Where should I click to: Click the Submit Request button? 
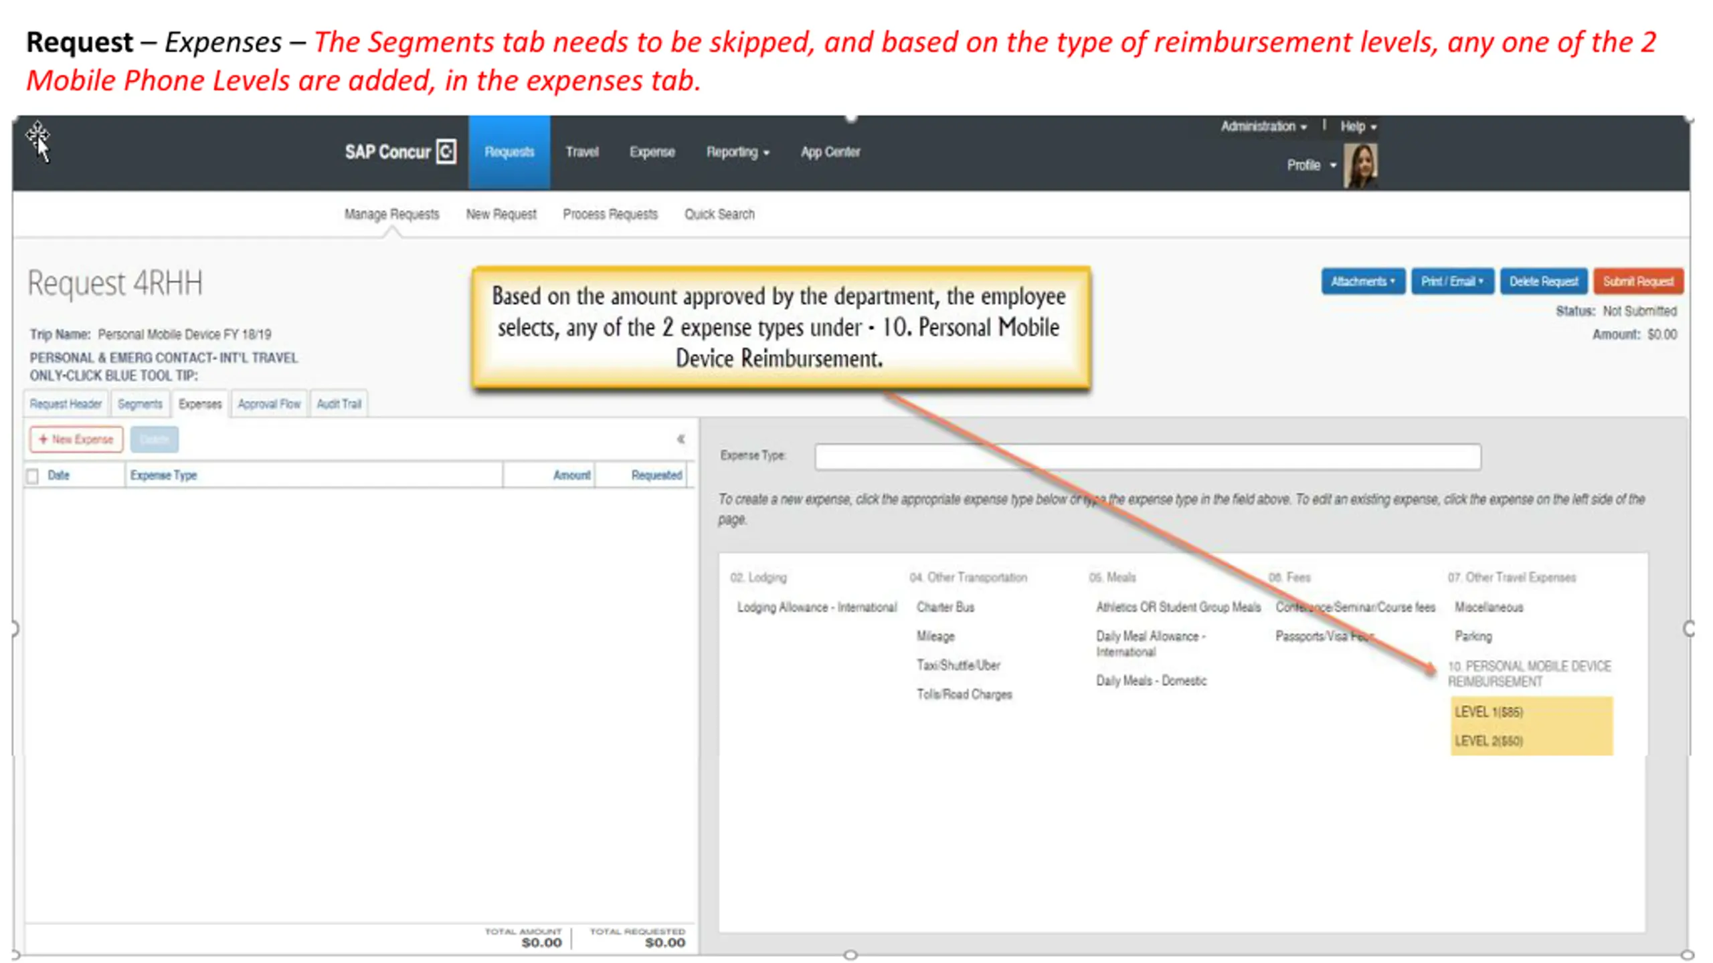point(1637,282)
